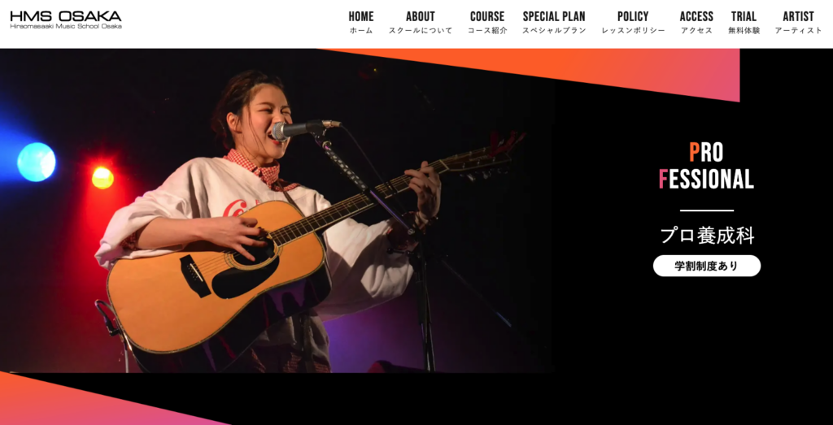Open the TRIAL free lesson link
This screenshot has width=833, height=425.
click(744, 22)
